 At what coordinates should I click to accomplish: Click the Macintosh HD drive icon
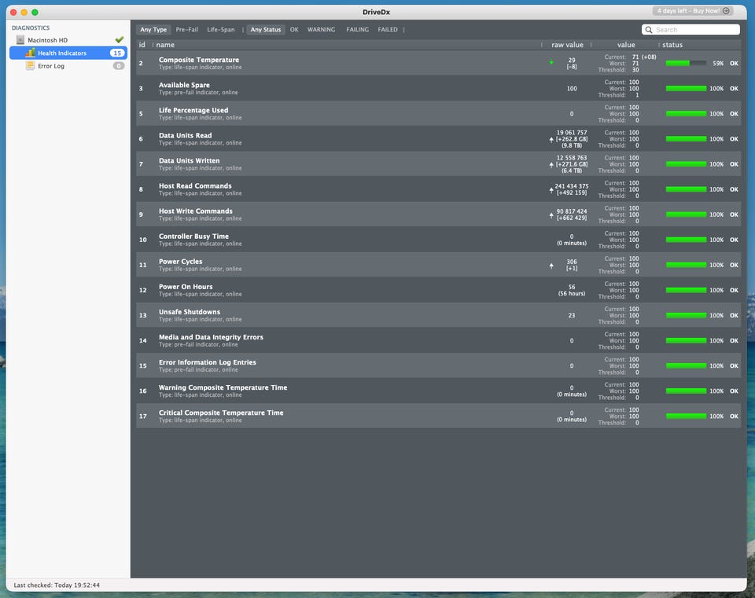[20, 40]
